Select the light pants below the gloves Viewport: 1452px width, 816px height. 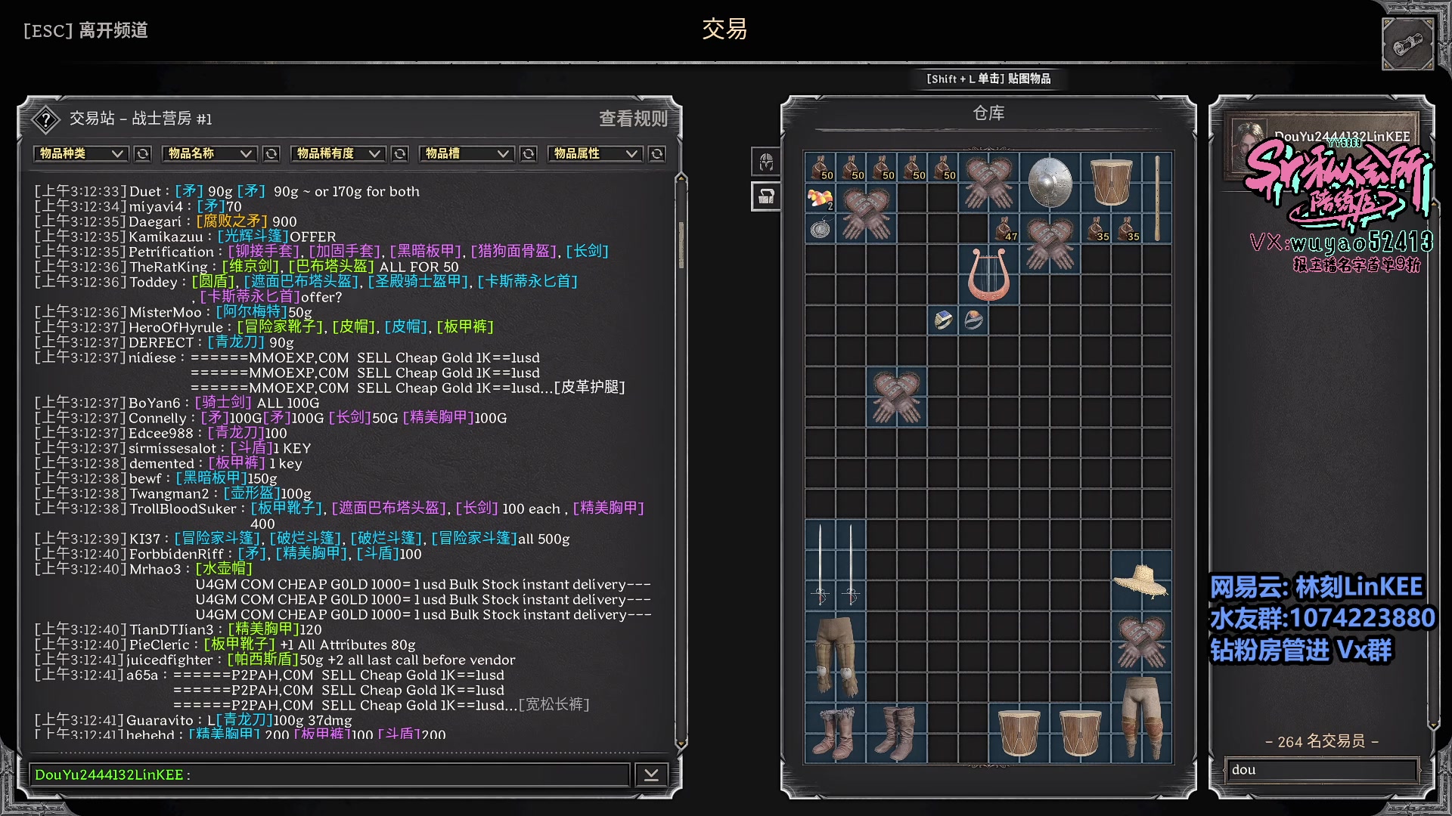click(x=1141, y=718)
